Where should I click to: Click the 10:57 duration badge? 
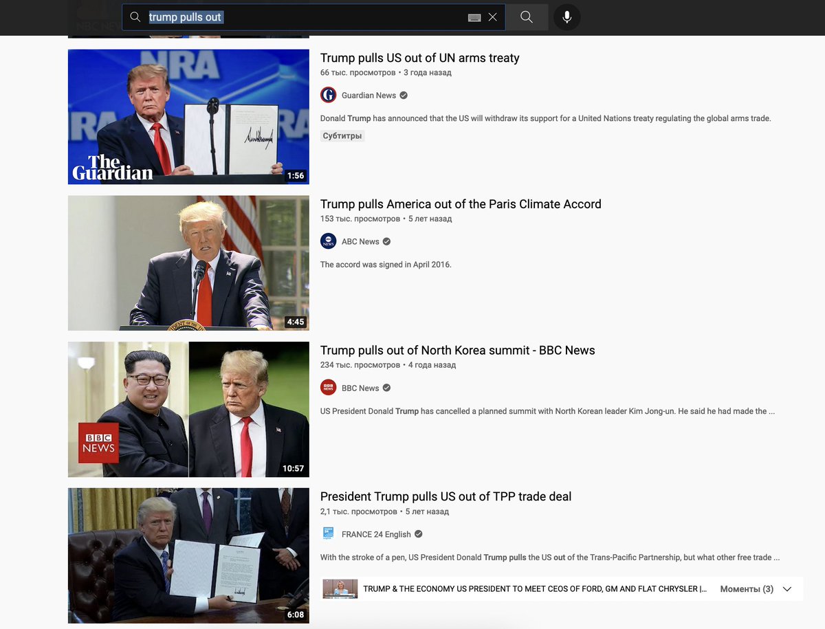click(x=293, y=469)
